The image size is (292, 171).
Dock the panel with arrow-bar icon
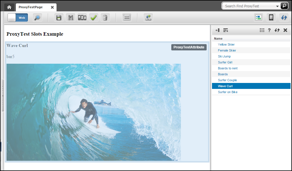pyautogui.click(x=217, y=30)
